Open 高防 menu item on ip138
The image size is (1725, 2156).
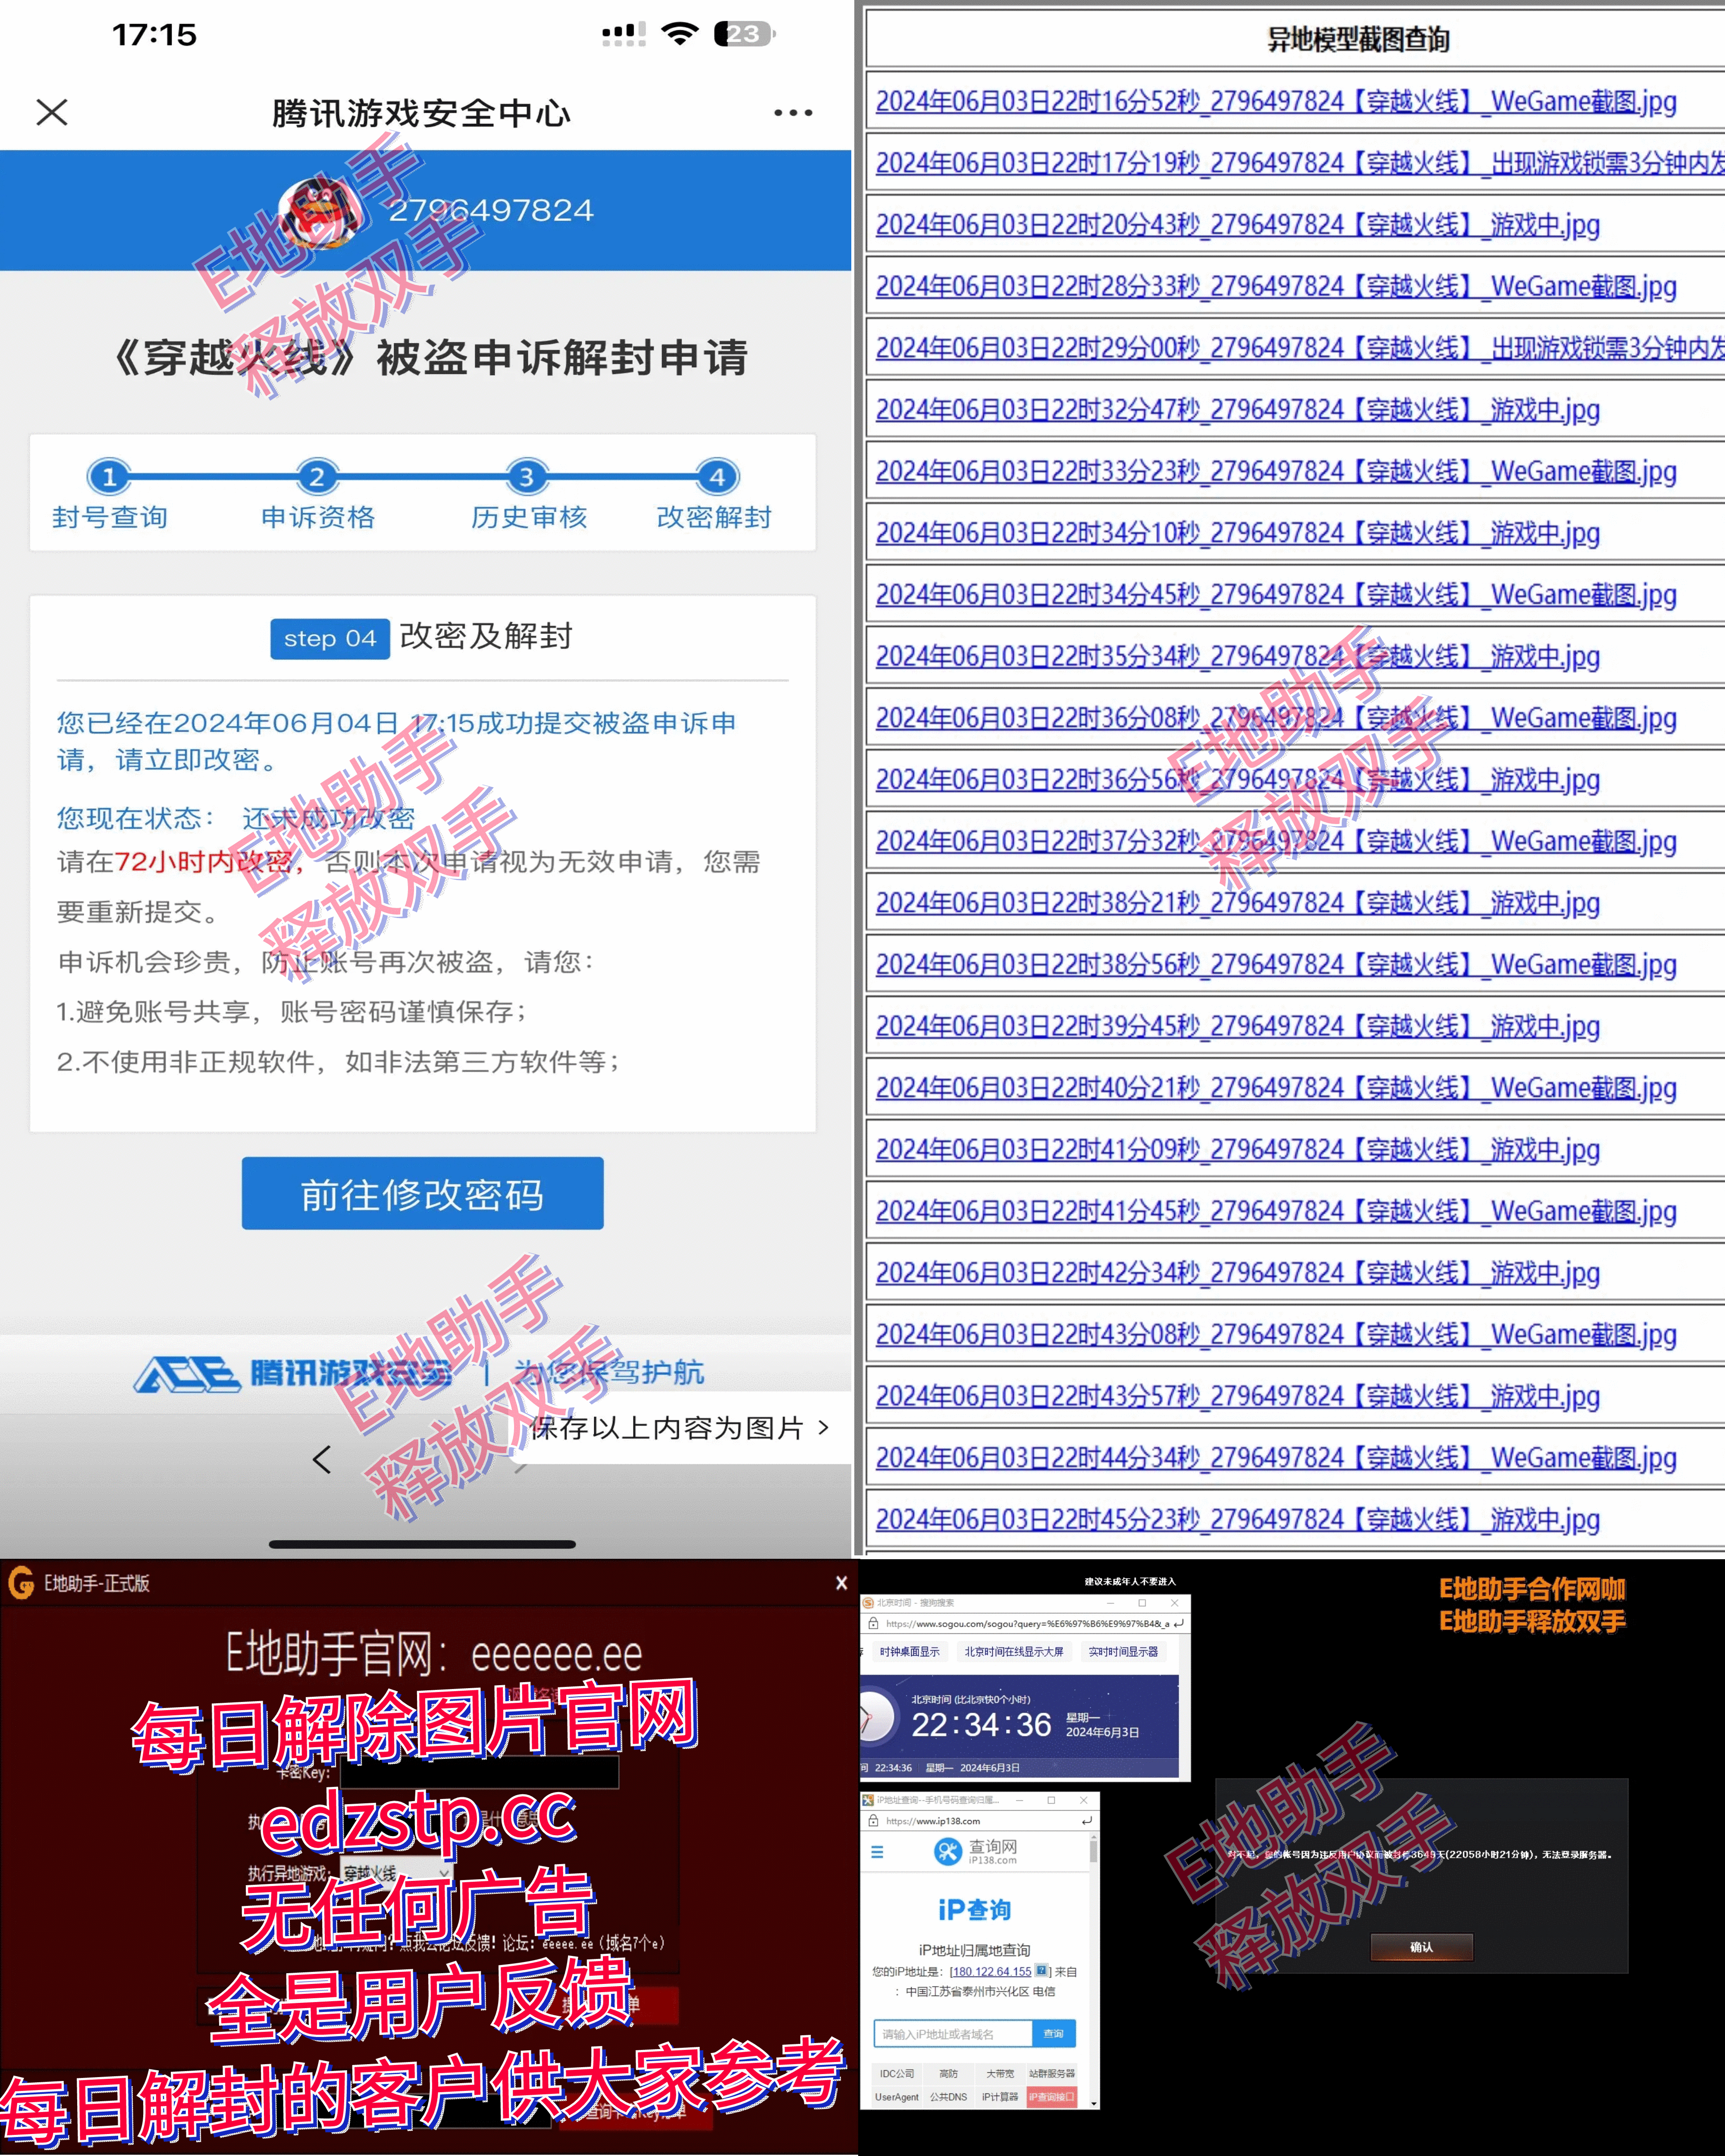(x=949, y=2073)
